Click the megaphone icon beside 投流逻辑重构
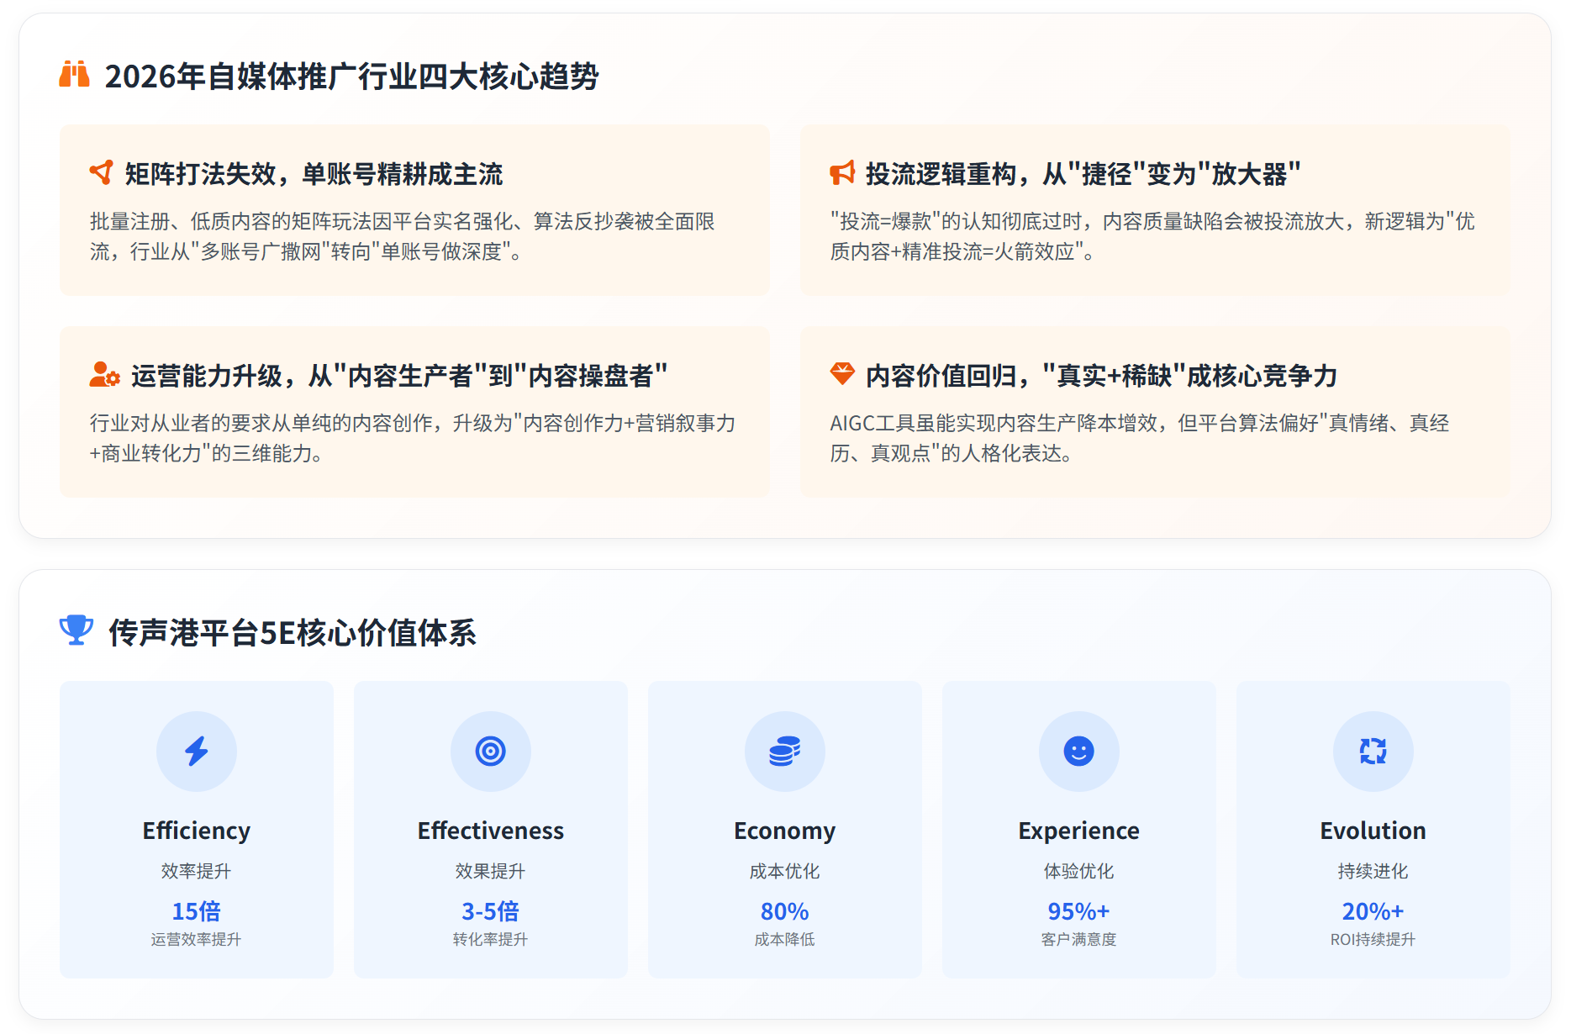 (x=842, y=173)
